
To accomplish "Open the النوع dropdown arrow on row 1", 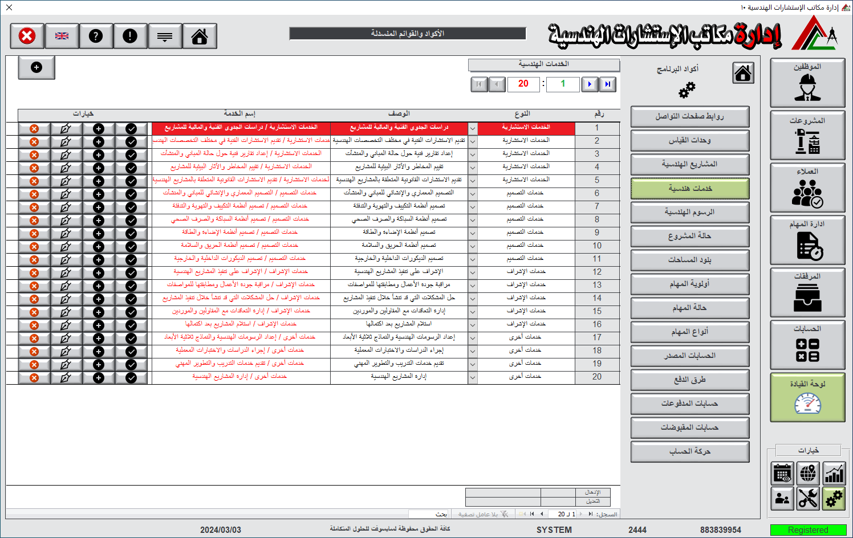I will 473,129.
